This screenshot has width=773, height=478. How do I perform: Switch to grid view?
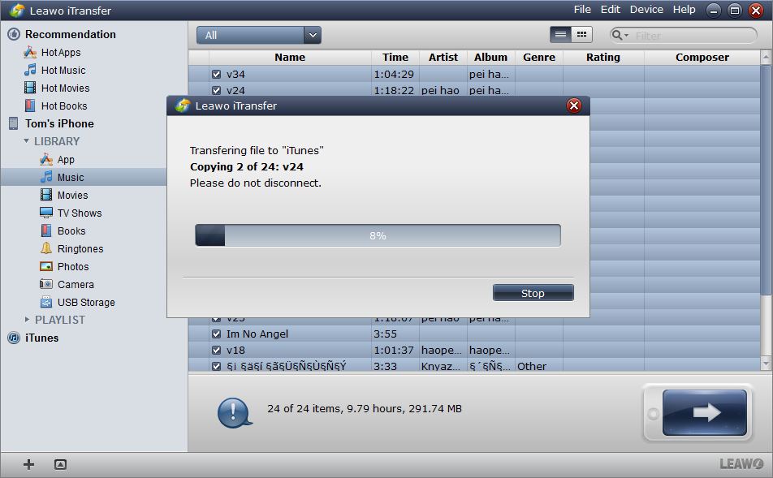(x=581, y=35)
